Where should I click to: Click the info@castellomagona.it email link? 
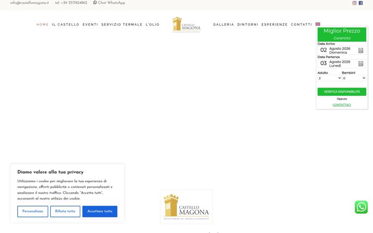(30, 3)
